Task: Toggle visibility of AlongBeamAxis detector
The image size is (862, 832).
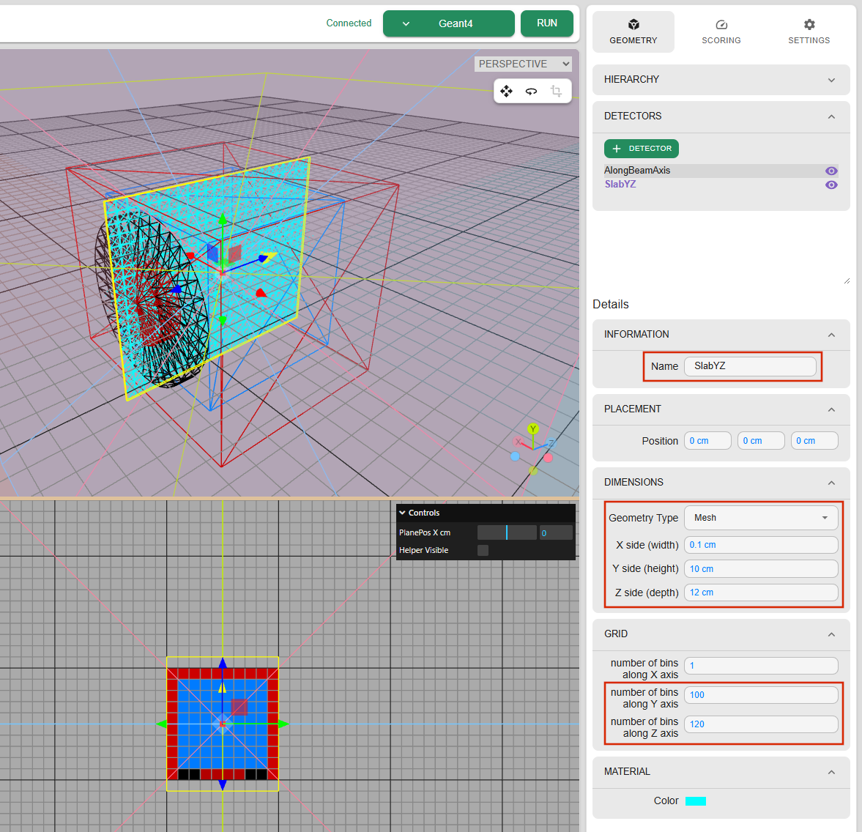Action: pyautogui.click(x=831, y=171)
